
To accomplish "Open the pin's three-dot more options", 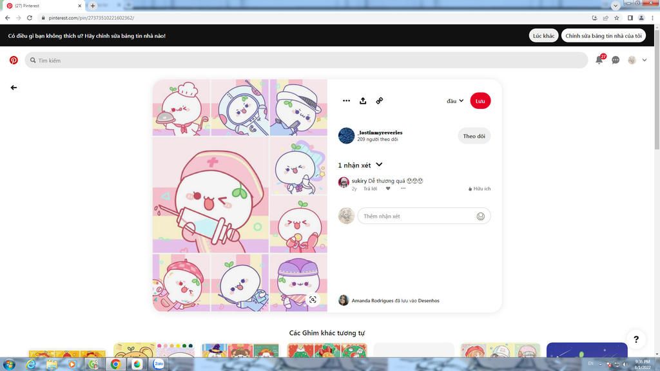I will pyautogui.click(x=346, y=100).
